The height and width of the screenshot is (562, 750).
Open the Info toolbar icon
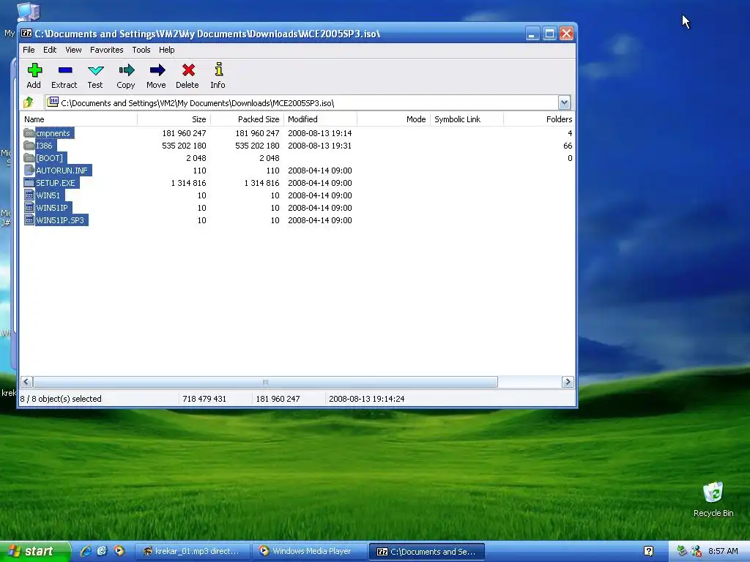tap(218, 70)
